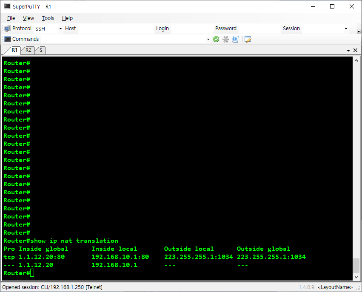Viewport: 362px width, 292px height.
Task: Expand the Session dropdown
Action: (346, 28)
